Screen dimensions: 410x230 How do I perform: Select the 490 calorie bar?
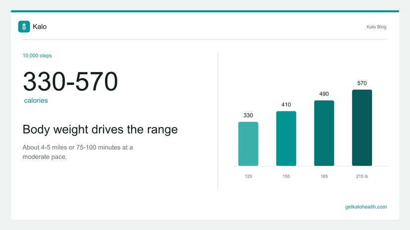pyautogui.click(x=324, y=133)
